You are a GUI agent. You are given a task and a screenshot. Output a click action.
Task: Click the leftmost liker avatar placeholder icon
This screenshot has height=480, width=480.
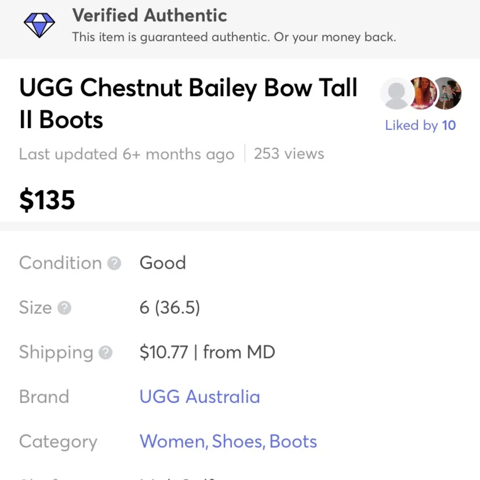pos(395,94)
